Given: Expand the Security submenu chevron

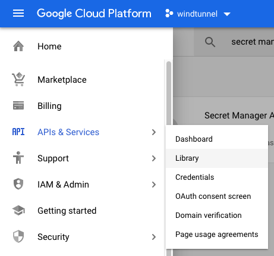Looking at the screenshot, I should click(x=154, y=237).
